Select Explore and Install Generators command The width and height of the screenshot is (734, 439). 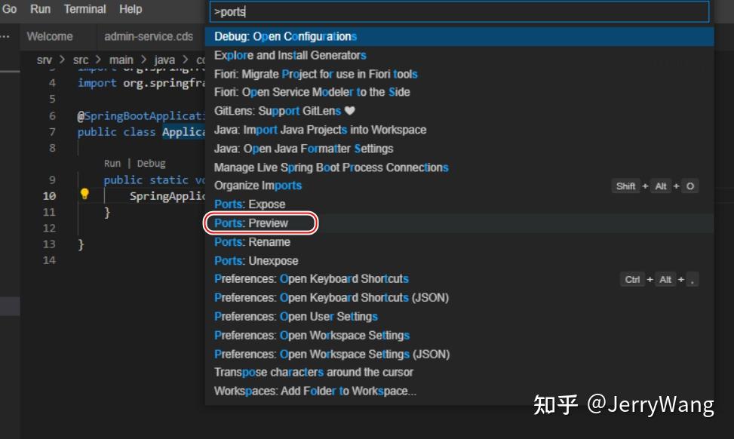click(x=459, y=55)
